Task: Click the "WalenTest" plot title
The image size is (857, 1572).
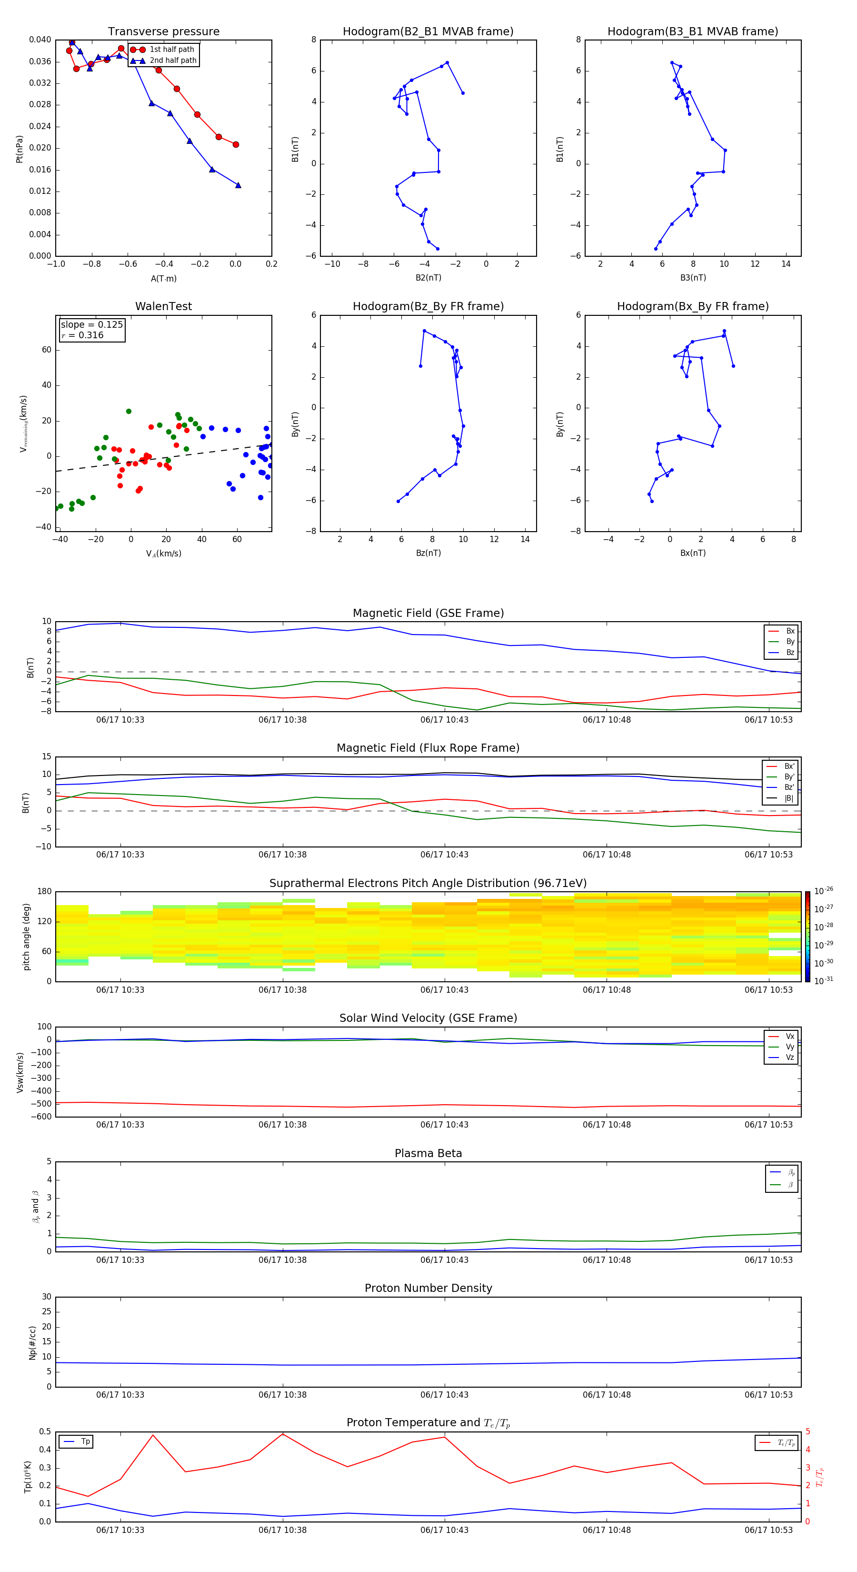Action: pyautogui.click(x=163, y=306)
